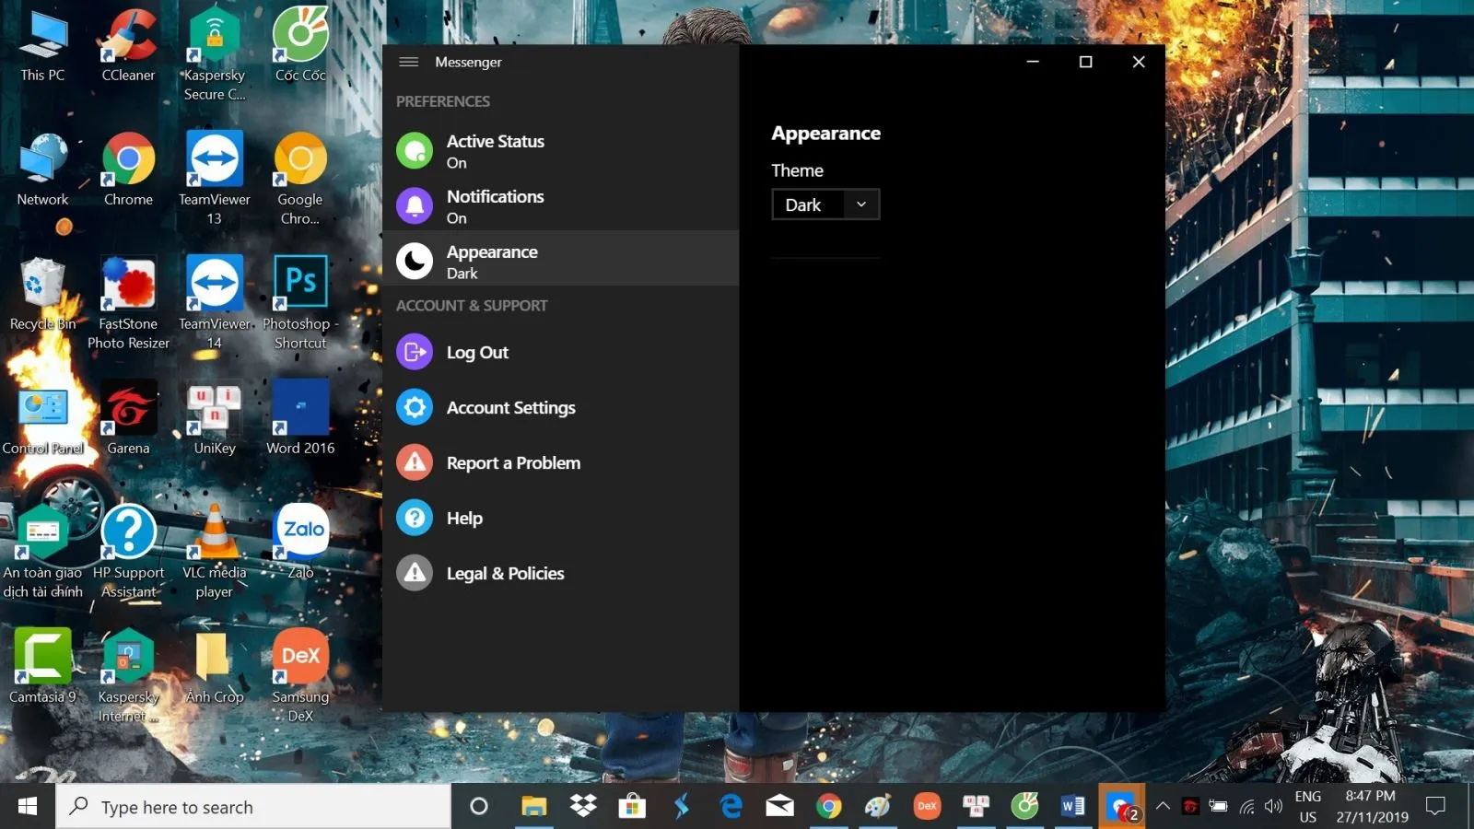Select the Word 2016 desktop shortcut
This screenshot has height=829, width=1474.
tap(300, 419)
